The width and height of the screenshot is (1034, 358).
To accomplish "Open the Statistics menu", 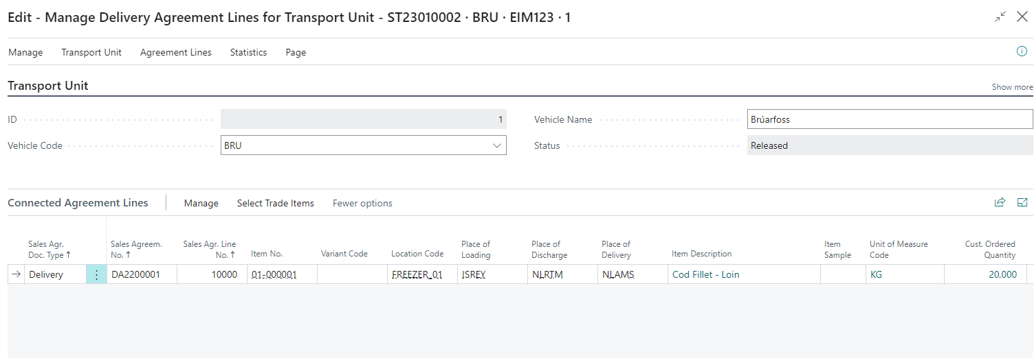I will [x=248, y=52].
